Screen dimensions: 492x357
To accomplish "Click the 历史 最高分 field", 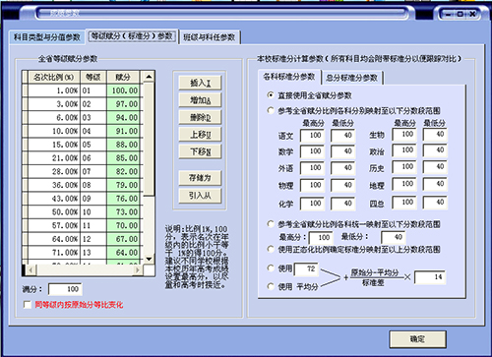I will click(404, 167).
